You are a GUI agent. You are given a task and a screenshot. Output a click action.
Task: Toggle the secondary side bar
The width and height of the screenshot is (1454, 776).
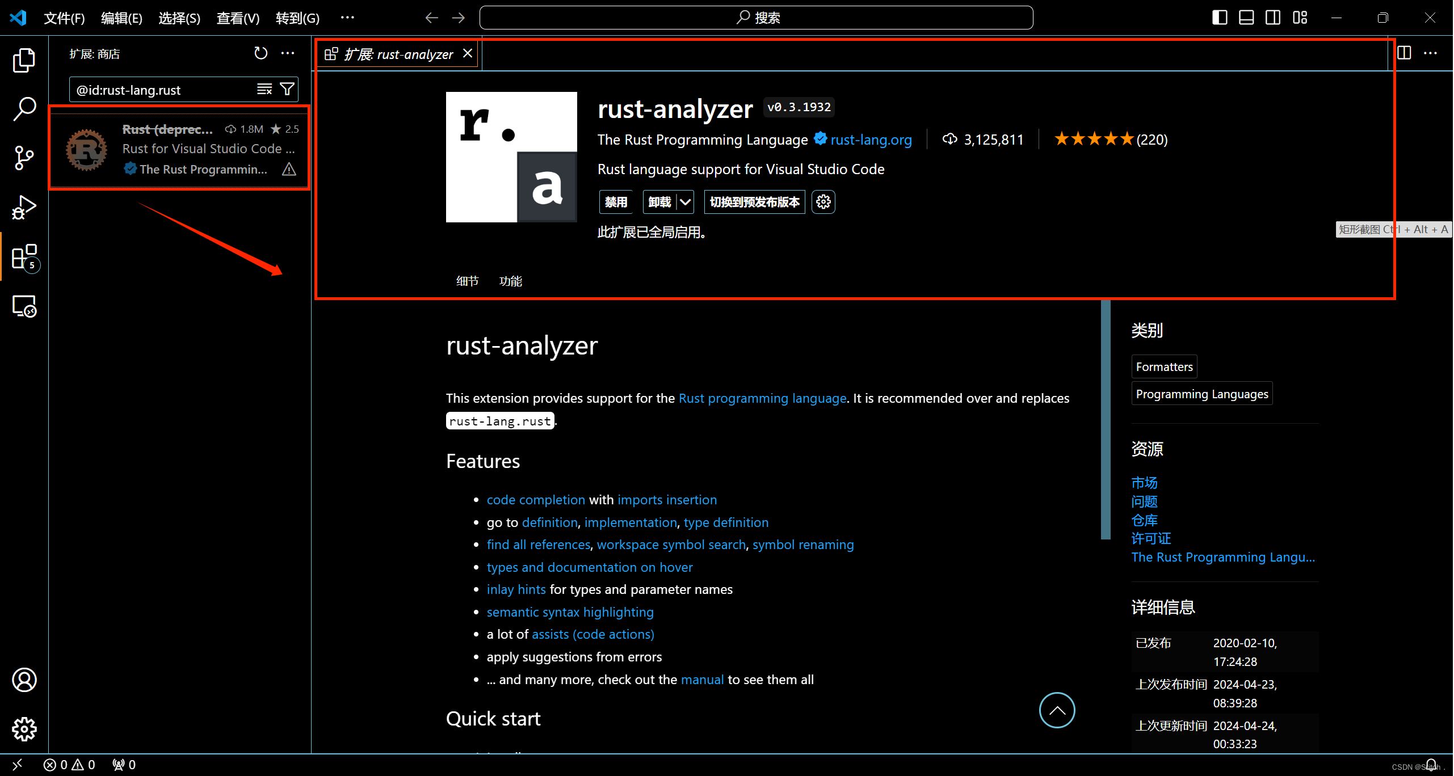[1273, 18]
